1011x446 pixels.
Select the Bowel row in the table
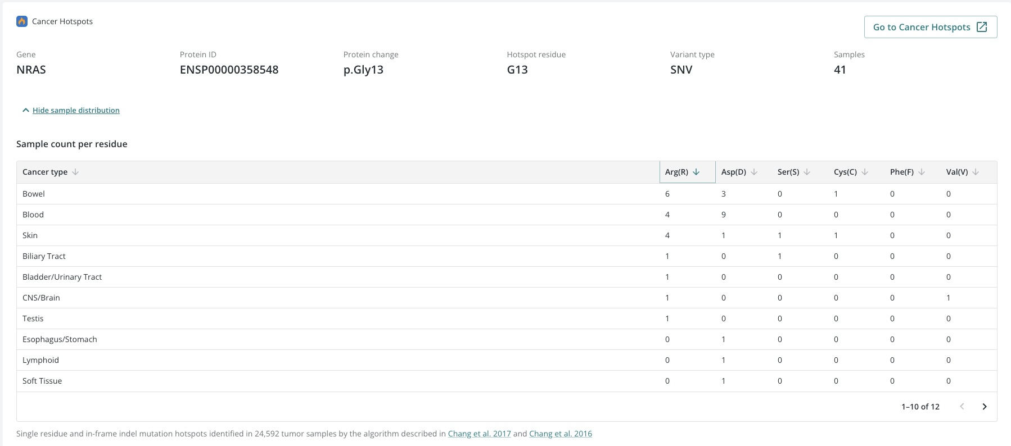34,194
